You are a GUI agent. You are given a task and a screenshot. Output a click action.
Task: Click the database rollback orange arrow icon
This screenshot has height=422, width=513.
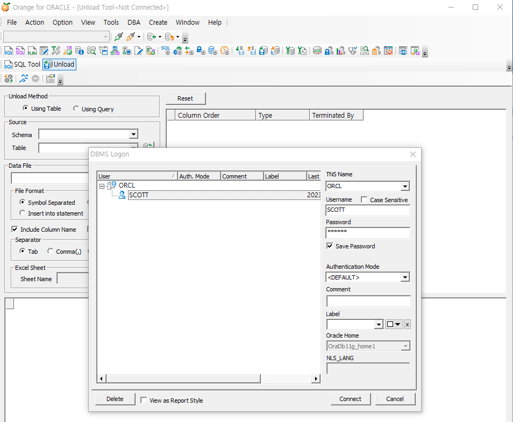point(169,37)
